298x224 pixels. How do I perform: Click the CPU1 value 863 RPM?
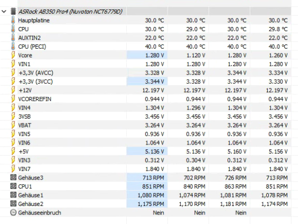[235, 186]
